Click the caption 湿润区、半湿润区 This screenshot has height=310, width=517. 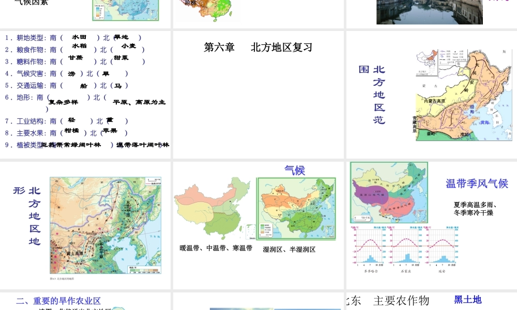(289, 250)
